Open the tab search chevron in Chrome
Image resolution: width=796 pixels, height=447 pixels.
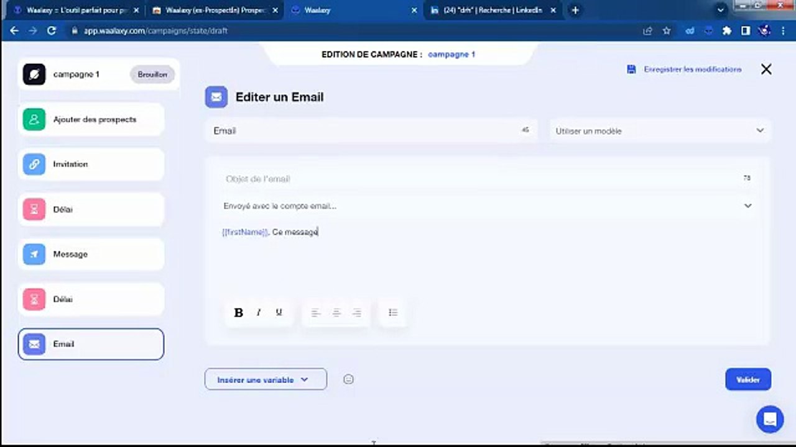click(721, 10)
